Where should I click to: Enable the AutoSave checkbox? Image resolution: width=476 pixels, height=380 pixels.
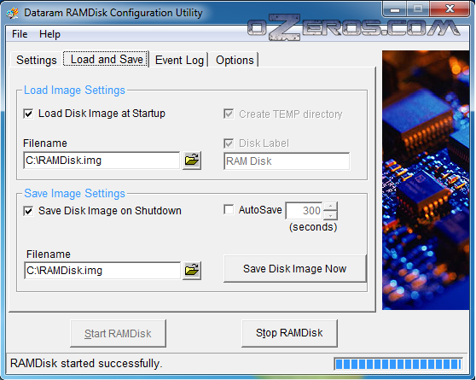point(229,210)
